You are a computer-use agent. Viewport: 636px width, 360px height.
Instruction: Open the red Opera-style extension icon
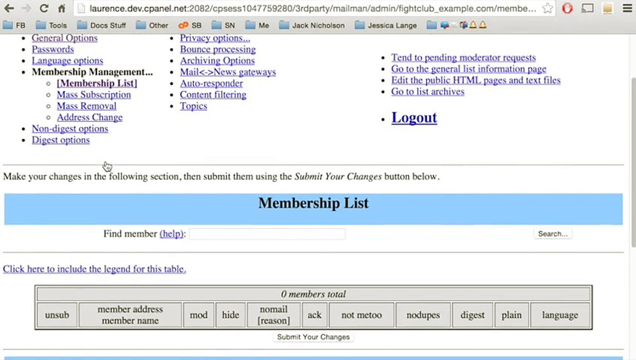(x=567, y=8)
